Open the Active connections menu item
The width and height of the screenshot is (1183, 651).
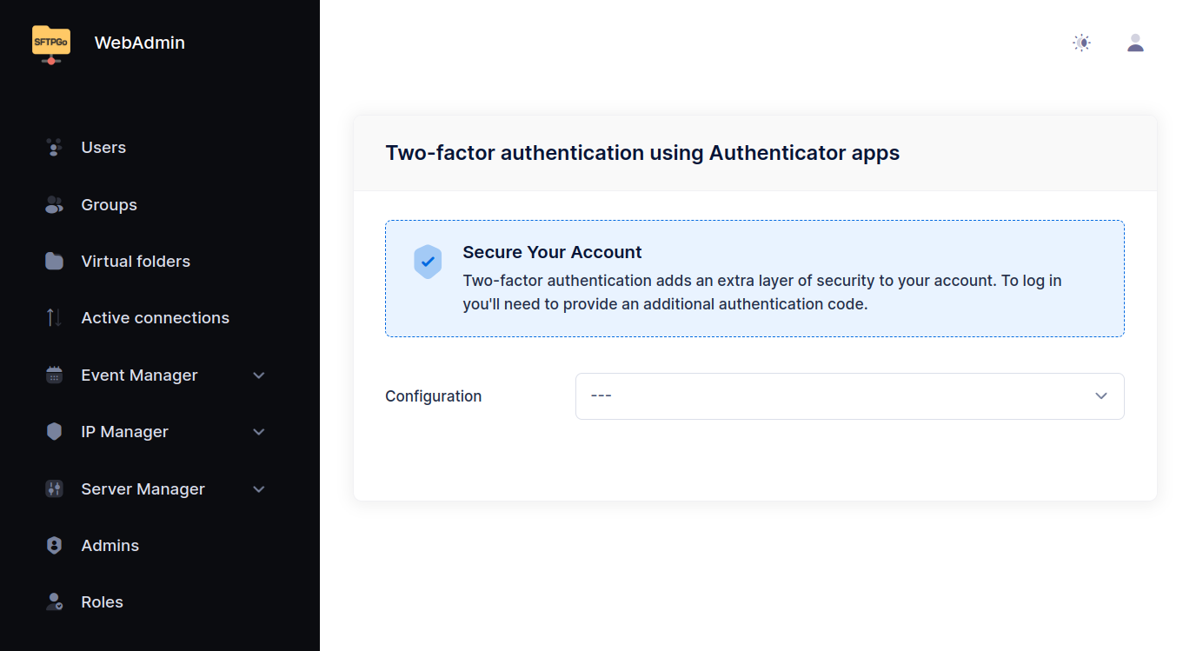pyautogui.click(x=155, y=318)
